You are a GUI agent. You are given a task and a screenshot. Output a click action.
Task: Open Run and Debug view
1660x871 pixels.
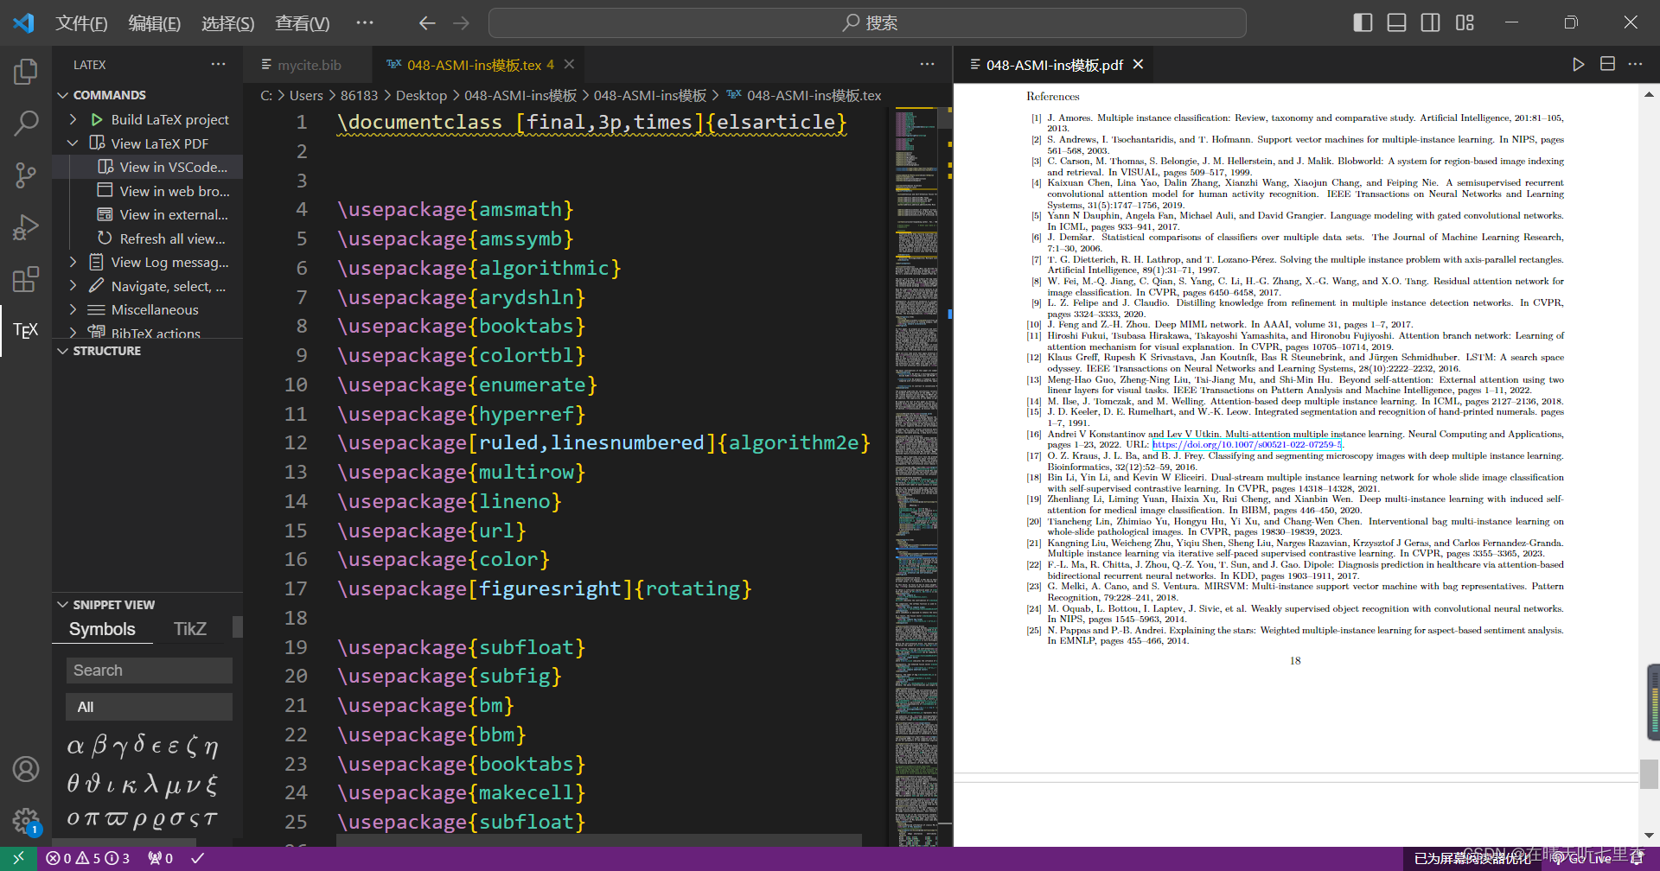(x=26, y=227)
